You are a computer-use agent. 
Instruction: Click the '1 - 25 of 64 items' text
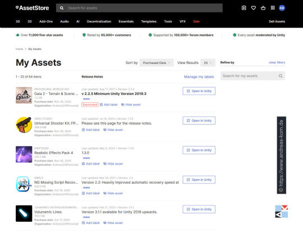tap(29, 77)
